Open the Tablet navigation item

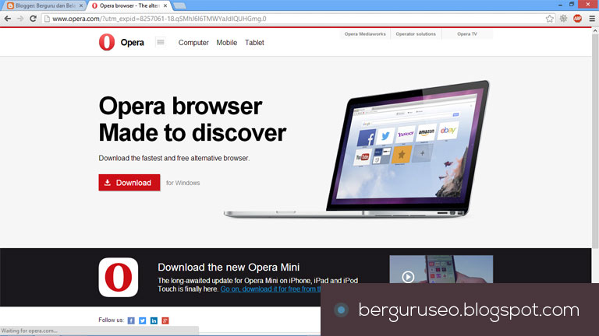(x=254, y=43)
